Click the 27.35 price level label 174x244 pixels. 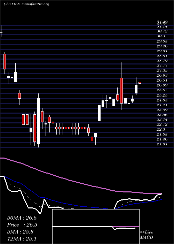coord(162,71)
